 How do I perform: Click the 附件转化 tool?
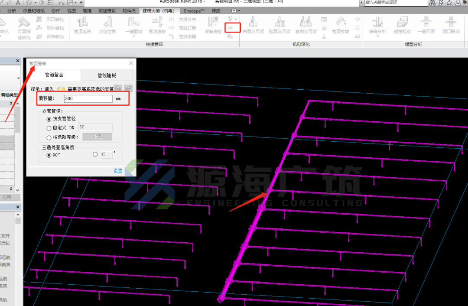50,28
